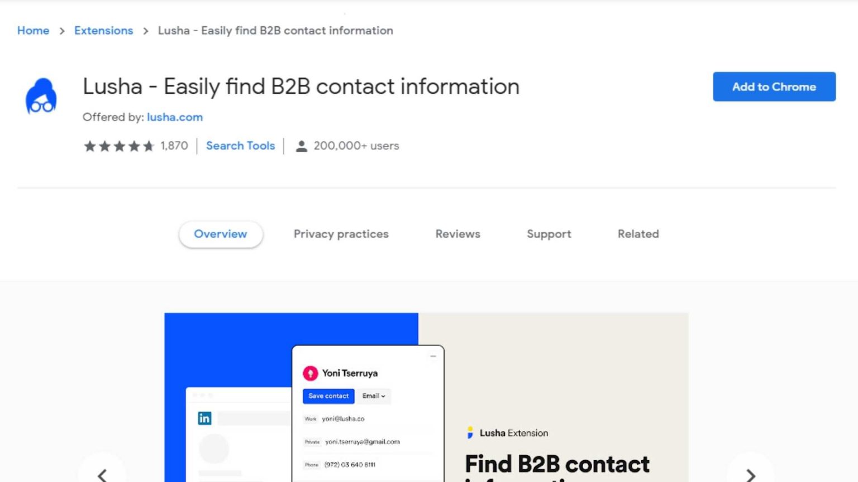Click the five-star rating icons

tap(118, 146)
